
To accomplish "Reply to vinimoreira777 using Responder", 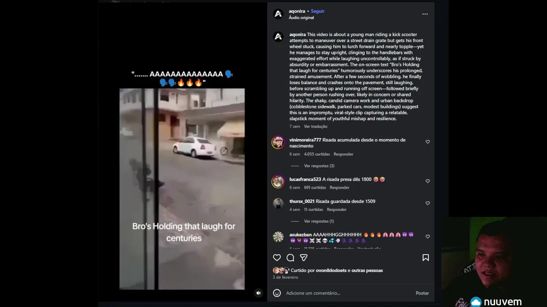I will coord(343,154).
